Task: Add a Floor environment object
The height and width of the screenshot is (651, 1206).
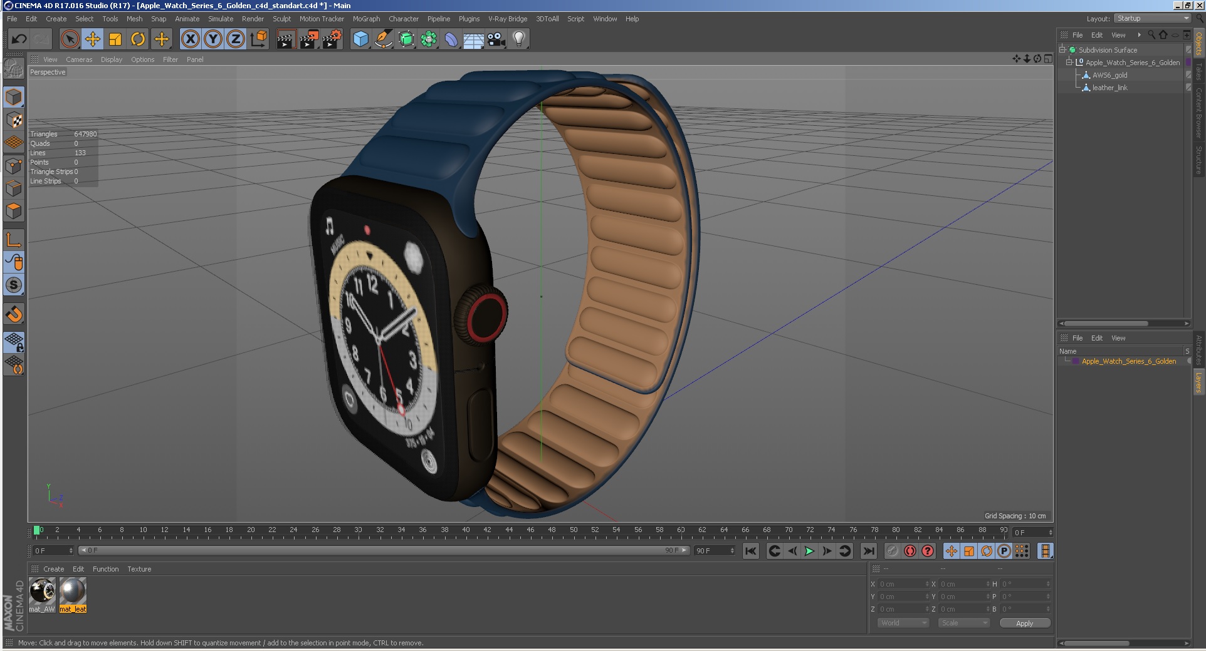Action: 474,39
